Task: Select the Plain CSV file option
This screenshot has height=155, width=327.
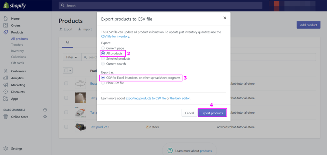Action: (103, 83)
